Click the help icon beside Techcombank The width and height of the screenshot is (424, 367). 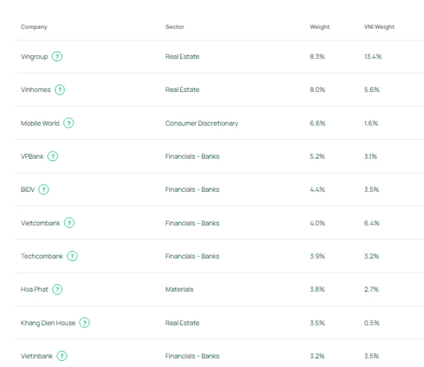pyautogui.click(x=72, y=256)
